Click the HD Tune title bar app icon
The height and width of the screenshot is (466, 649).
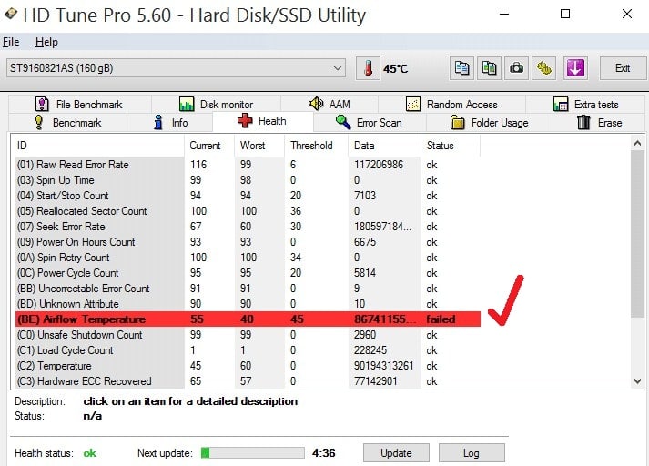10,15
